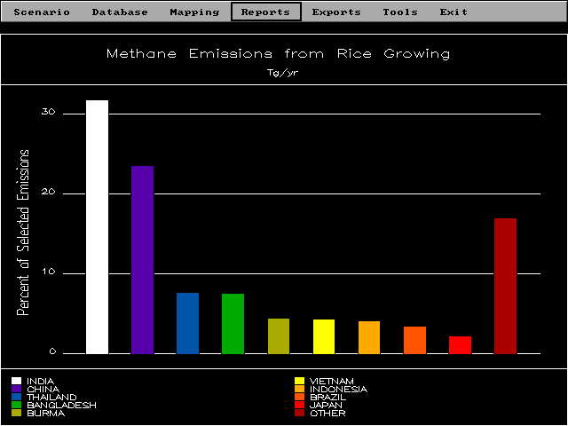Click the purple China legend swatch
Image resolution: width=568 pixels, height=426 pixels.
(16, 389)
